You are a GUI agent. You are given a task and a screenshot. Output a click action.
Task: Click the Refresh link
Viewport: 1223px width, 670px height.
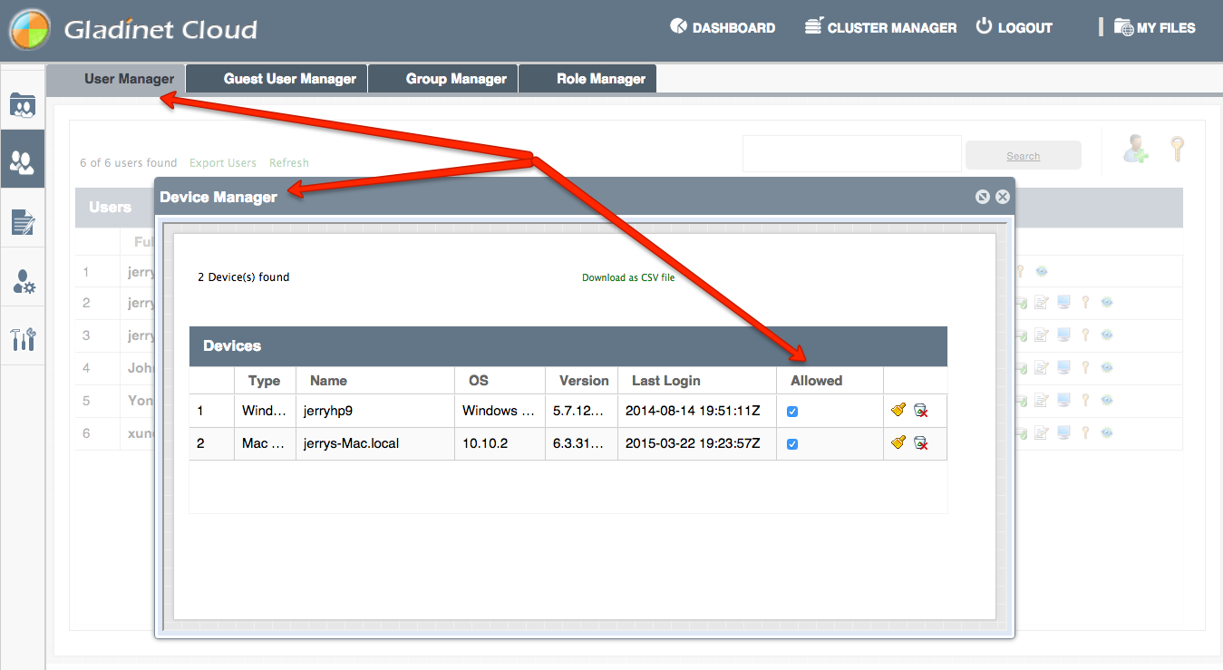(289, 163)
